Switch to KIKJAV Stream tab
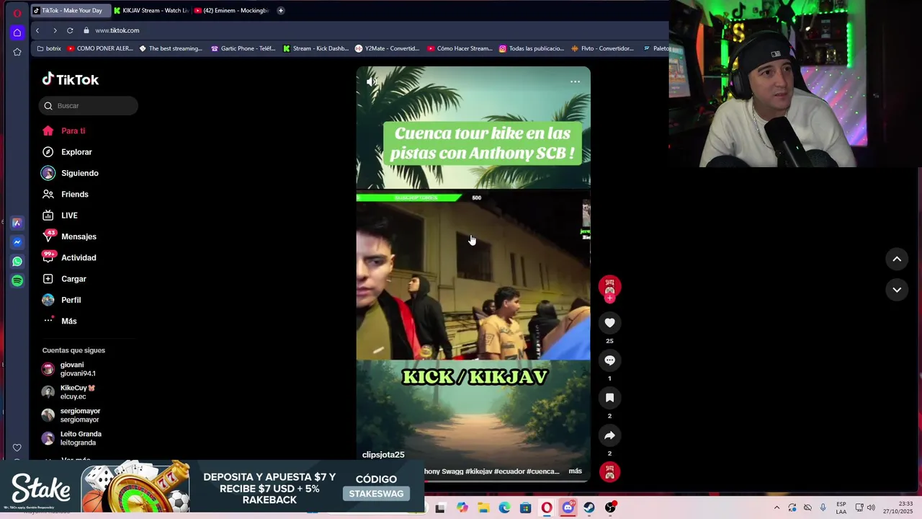Viewport: 922px width, 519px height. click(x=151, y=11)
